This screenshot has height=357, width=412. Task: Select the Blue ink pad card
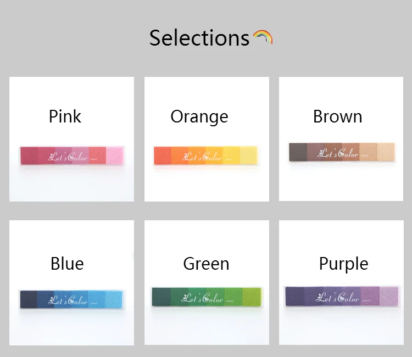(x=71, y=282)
